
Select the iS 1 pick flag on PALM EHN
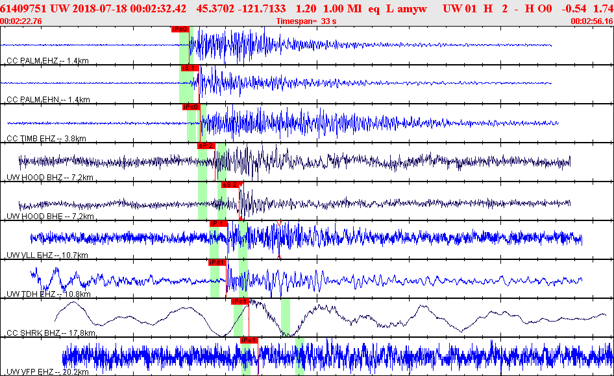pos(190,68)
